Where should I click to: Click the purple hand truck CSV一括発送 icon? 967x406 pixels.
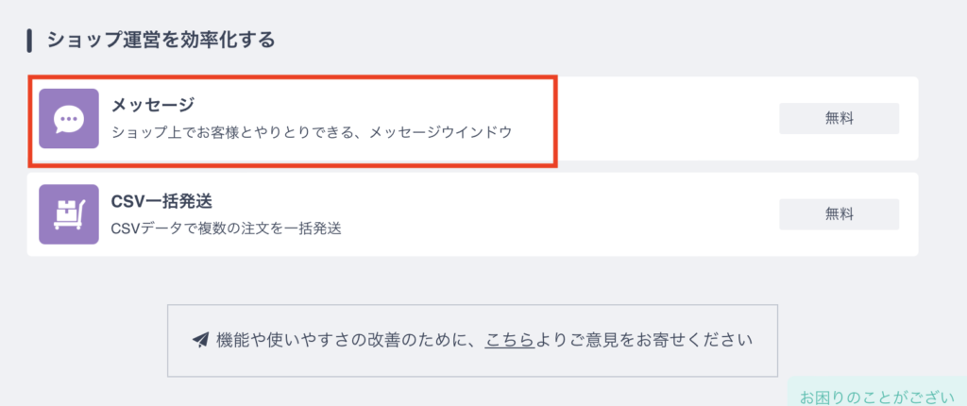coord(68,214)
